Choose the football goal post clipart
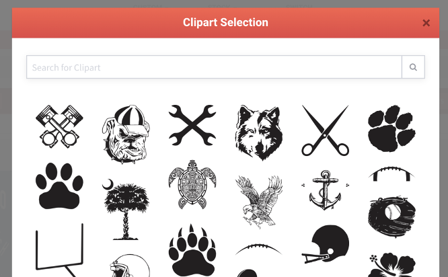This screenshot has height=277, width=448. tap(59, 250)
